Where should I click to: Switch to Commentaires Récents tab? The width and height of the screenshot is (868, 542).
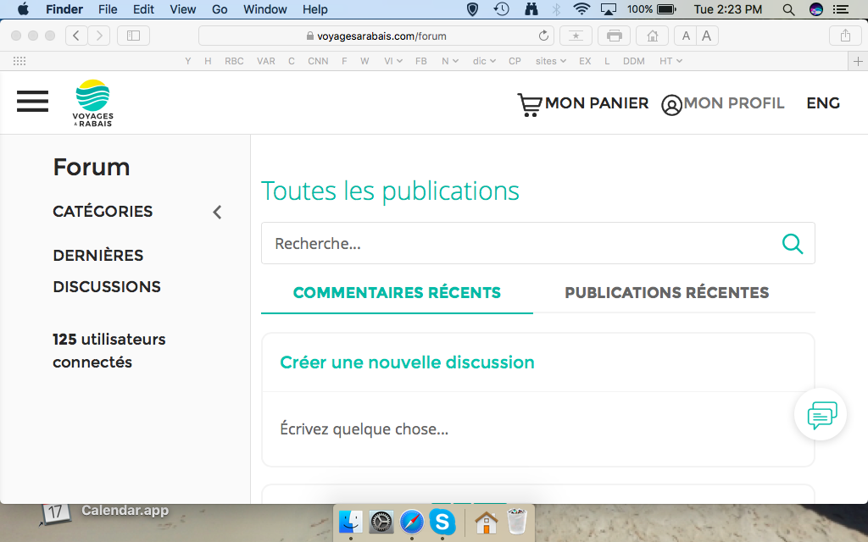(x=397, y=292)
